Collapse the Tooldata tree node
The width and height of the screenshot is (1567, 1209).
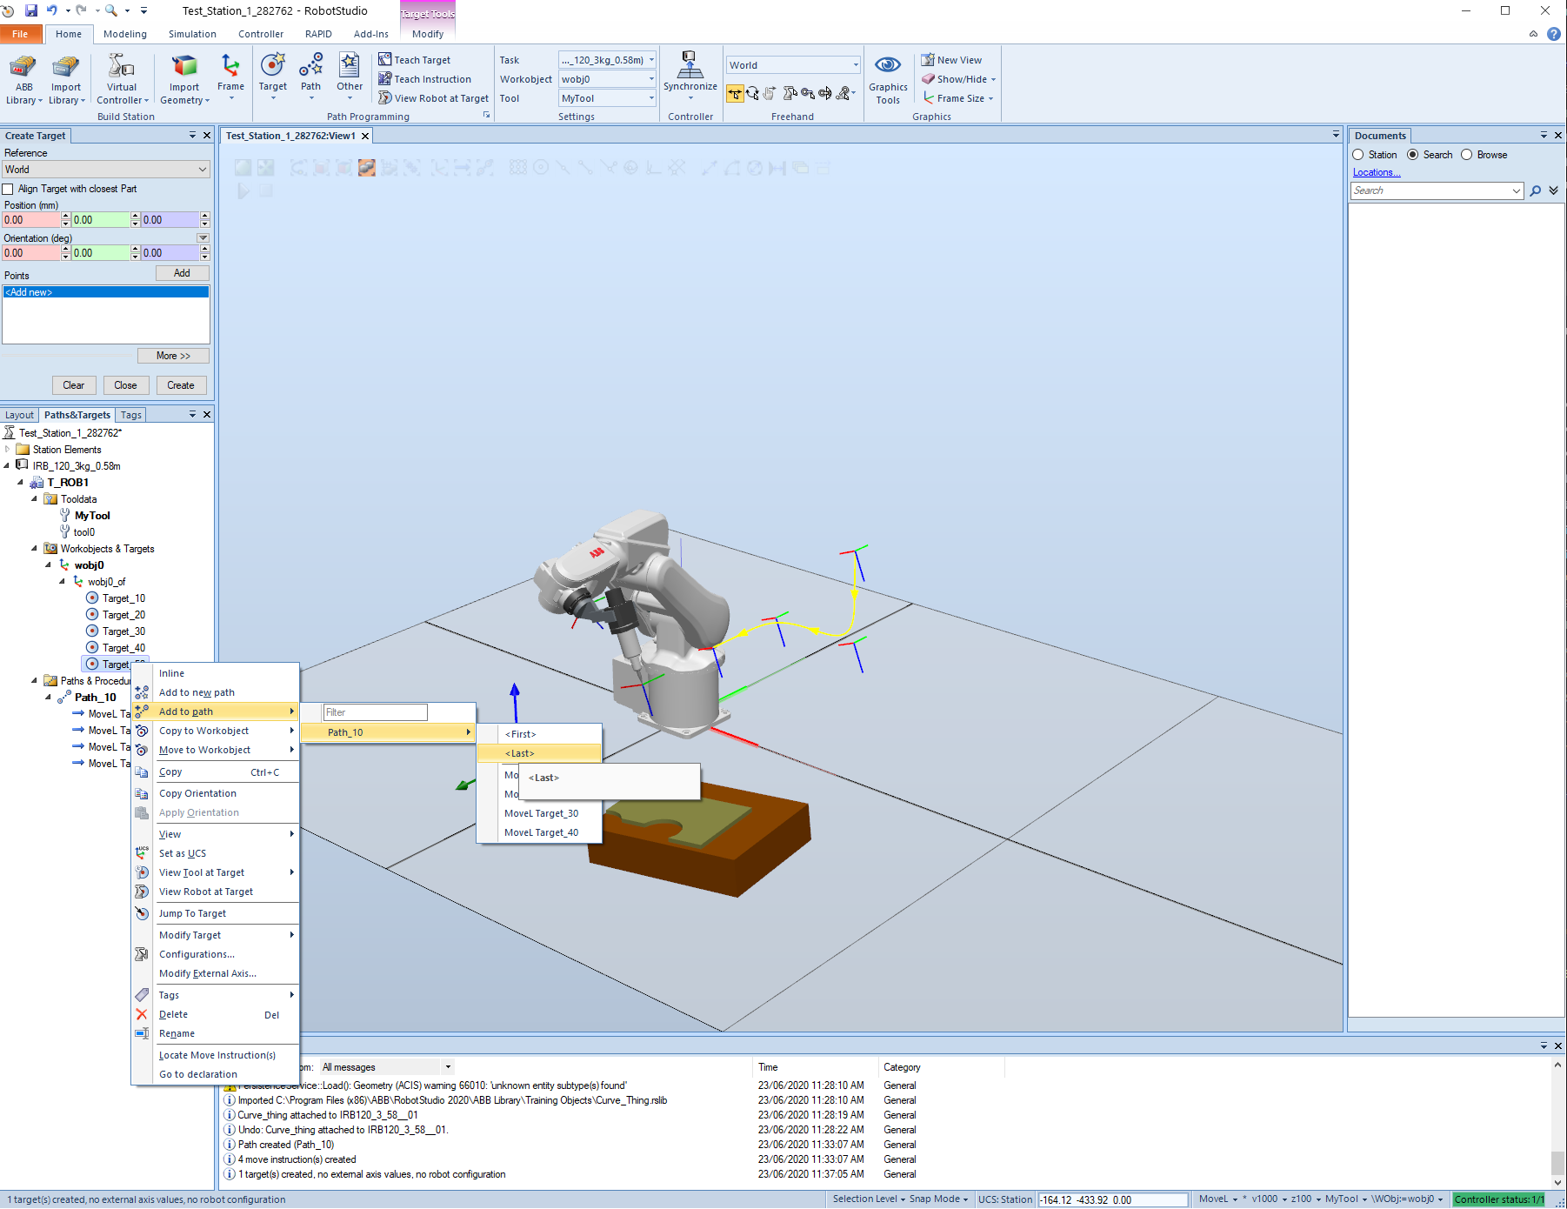(35, 499)
